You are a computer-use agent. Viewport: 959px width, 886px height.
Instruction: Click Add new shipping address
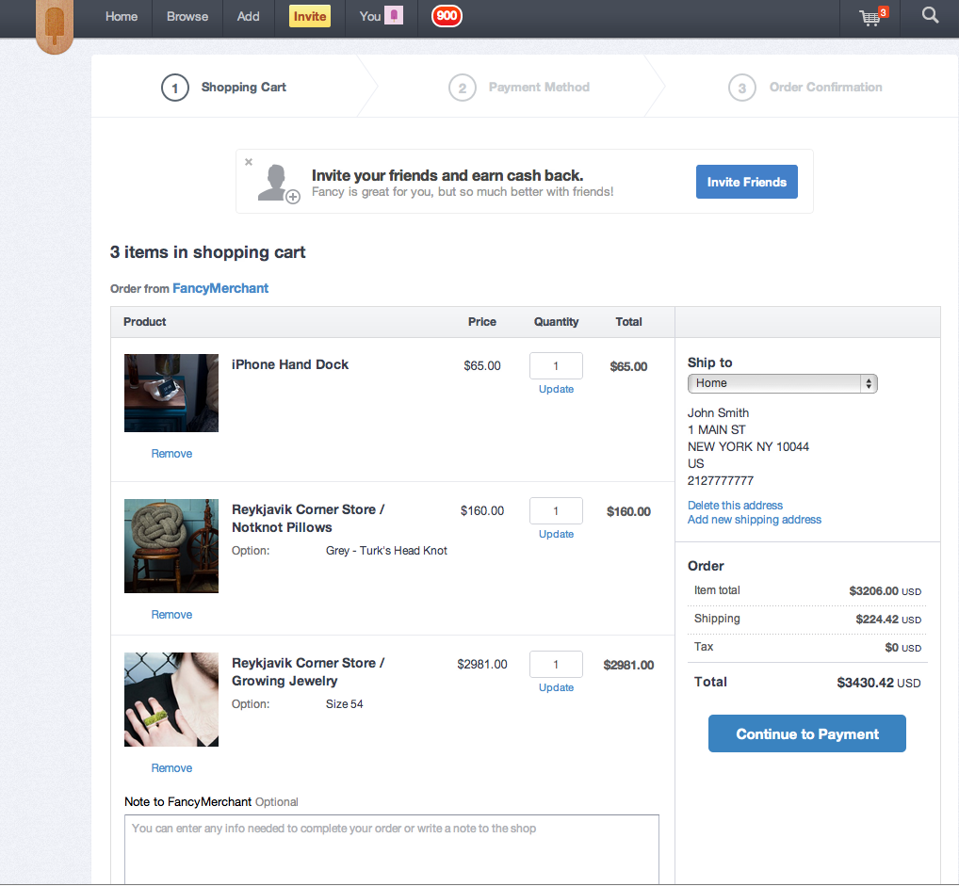tap(755, 519)
